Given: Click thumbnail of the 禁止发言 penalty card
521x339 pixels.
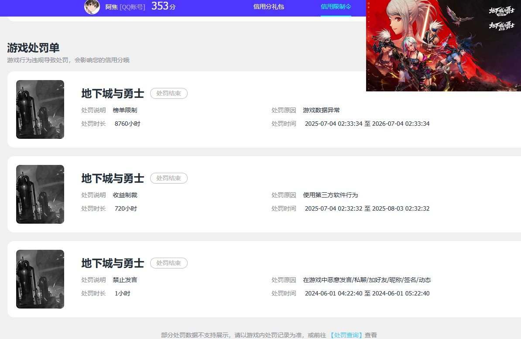Looking at the screenshot, I should (40, 279).
